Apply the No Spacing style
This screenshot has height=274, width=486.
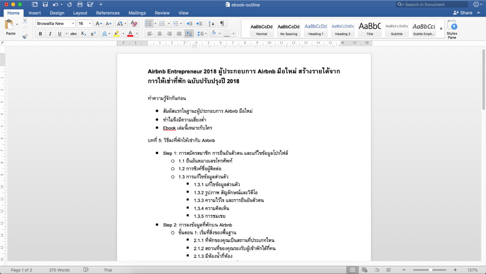(289, 29)
